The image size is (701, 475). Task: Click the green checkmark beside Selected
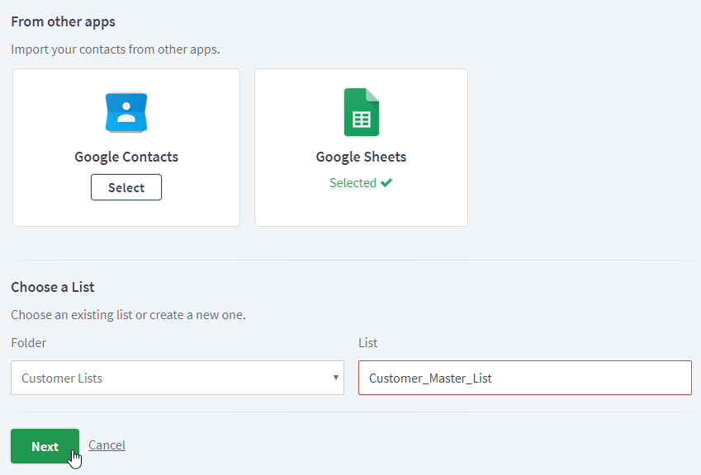click(386, 182)
